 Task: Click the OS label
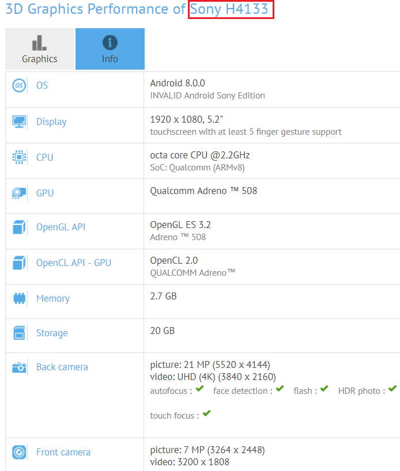(42, 85)
